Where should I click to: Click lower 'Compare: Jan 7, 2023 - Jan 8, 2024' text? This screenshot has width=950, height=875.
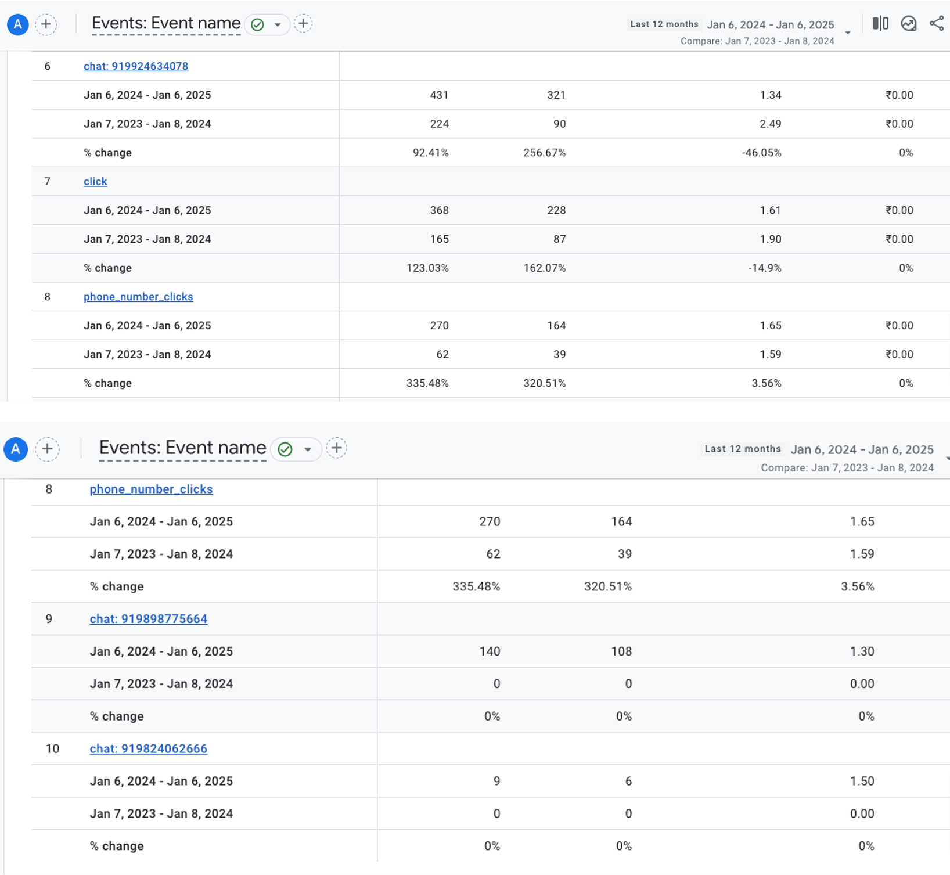point(847,468)
